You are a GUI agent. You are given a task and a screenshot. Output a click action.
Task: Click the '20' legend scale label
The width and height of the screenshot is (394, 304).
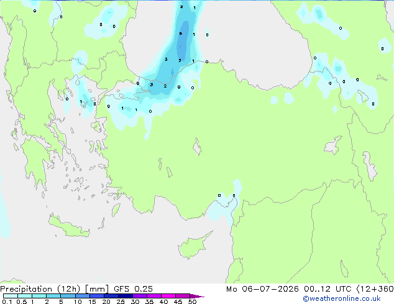pos(106,302)
